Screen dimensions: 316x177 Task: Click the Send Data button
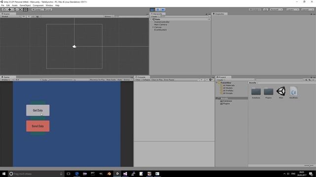coord(38,126)
